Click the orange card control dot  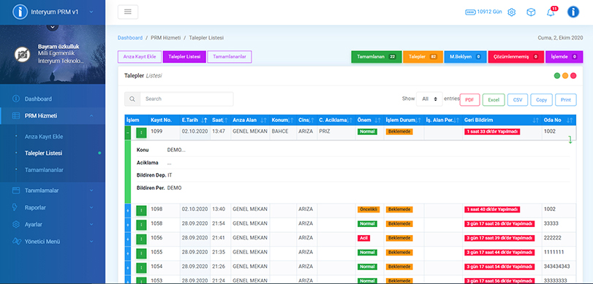(565, 75)
